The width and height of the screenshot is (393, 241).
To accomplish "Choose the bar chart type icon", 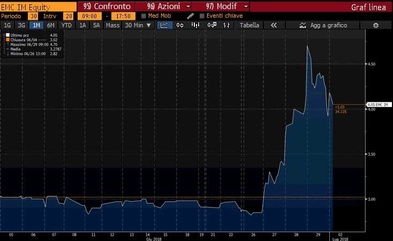I will point(195,25).
